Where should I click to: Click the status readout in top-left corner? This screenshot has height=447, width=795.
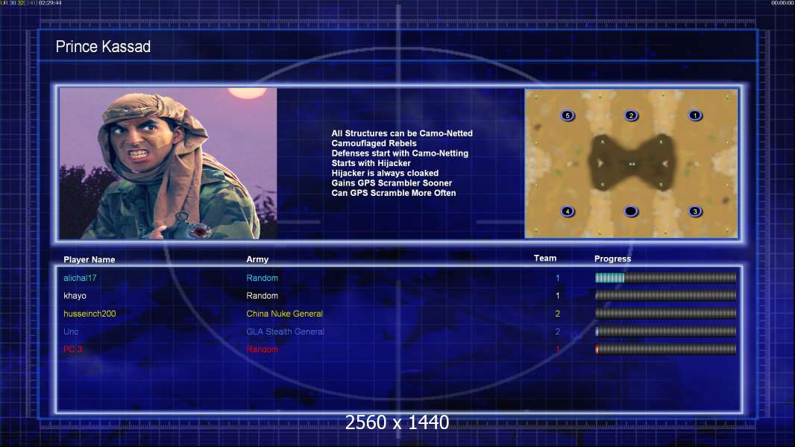(x=31, y=3)
